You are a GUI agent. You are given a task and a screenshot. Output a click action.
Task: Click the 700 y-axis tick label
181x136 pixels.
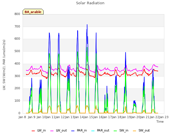pyautogui.click(x=17, y=26)
